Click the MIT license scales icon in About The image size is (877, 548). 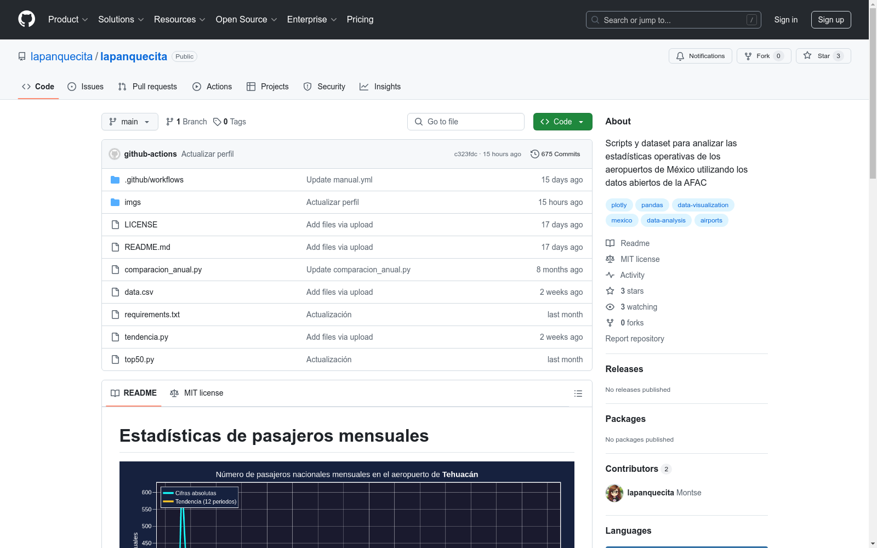coord(610,259)
